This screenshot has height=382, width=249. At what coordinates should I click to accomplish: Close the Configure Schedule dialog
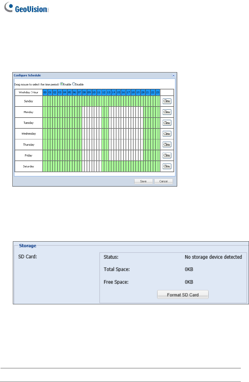(173, 75)
